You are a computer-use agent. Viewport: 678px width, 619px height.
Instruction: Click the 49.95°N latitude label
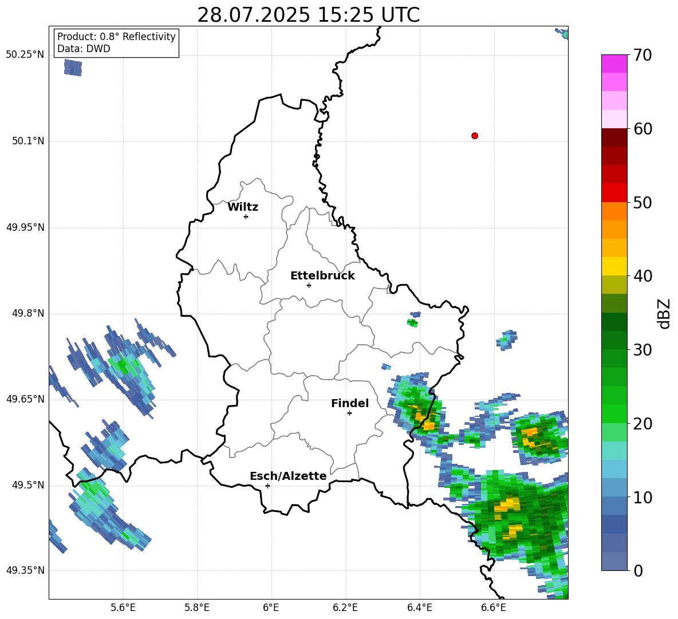pyautogui.click(x=25, y=227)
